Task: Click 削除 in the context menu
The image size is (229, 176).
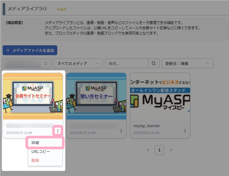Action: tap(35, 160)
